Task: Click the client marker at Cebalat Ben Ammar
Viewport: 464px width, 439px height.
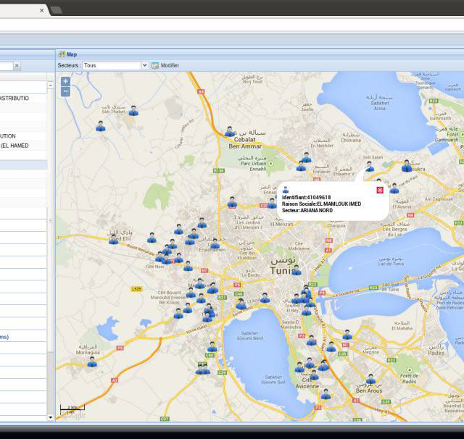Action: [229, 131]
